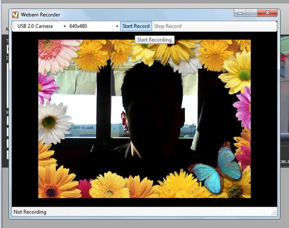The width and height of the screenshot is (289, 228).
Task: Click the Webam Recorder app icon
Action: (15, 15)
